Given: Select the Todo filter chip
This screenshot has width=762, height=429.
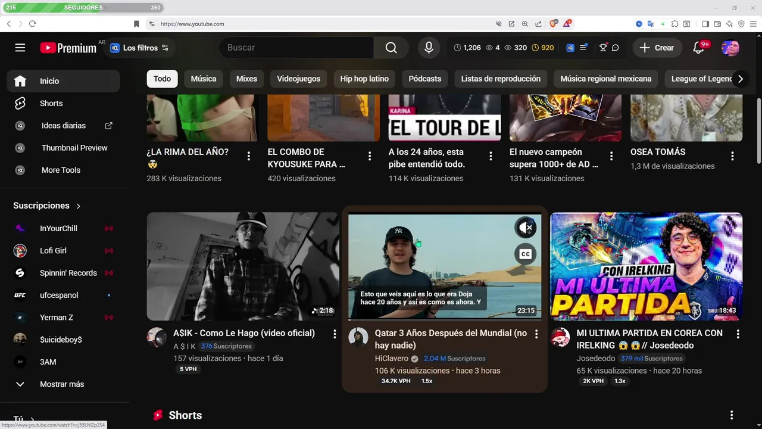Looking at the screenshot, I should [x=162, y=79].
